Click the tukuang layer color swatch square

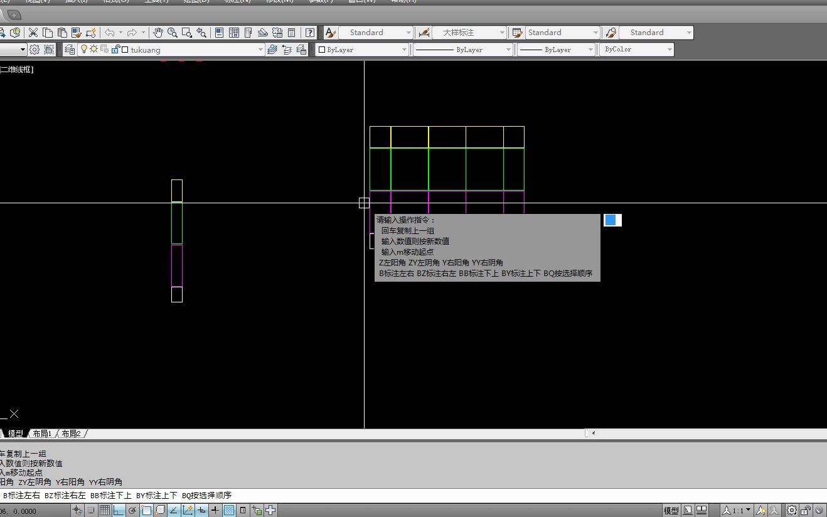(125, 50)
